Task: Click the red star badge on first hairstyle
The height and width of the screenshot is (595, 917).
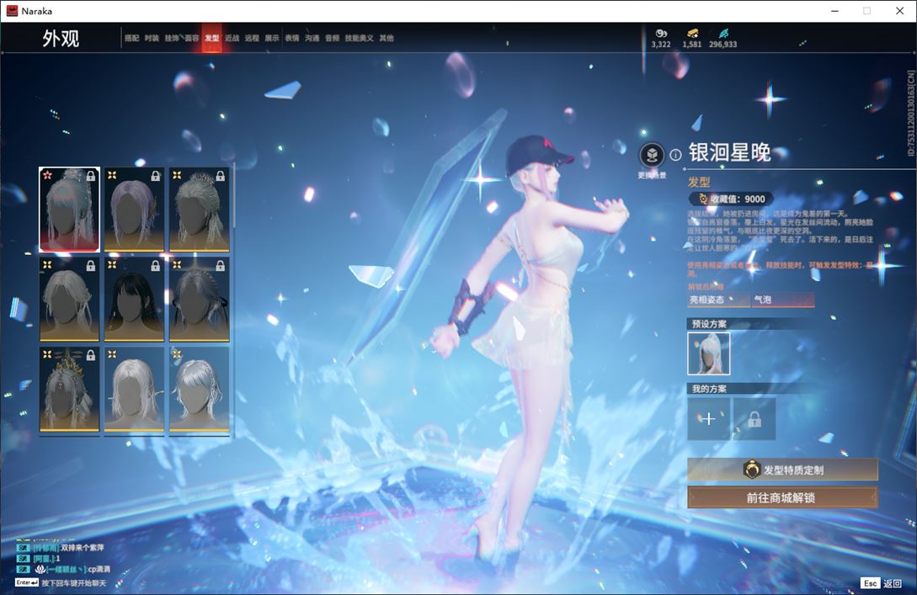Action: tap(47, 175)
